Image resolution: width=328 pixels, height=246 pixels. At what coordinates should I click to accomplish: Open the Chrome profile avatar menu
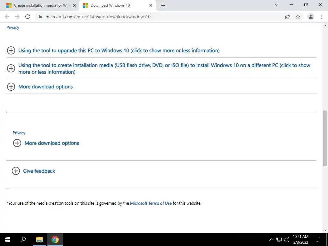(x=311, y=17)
